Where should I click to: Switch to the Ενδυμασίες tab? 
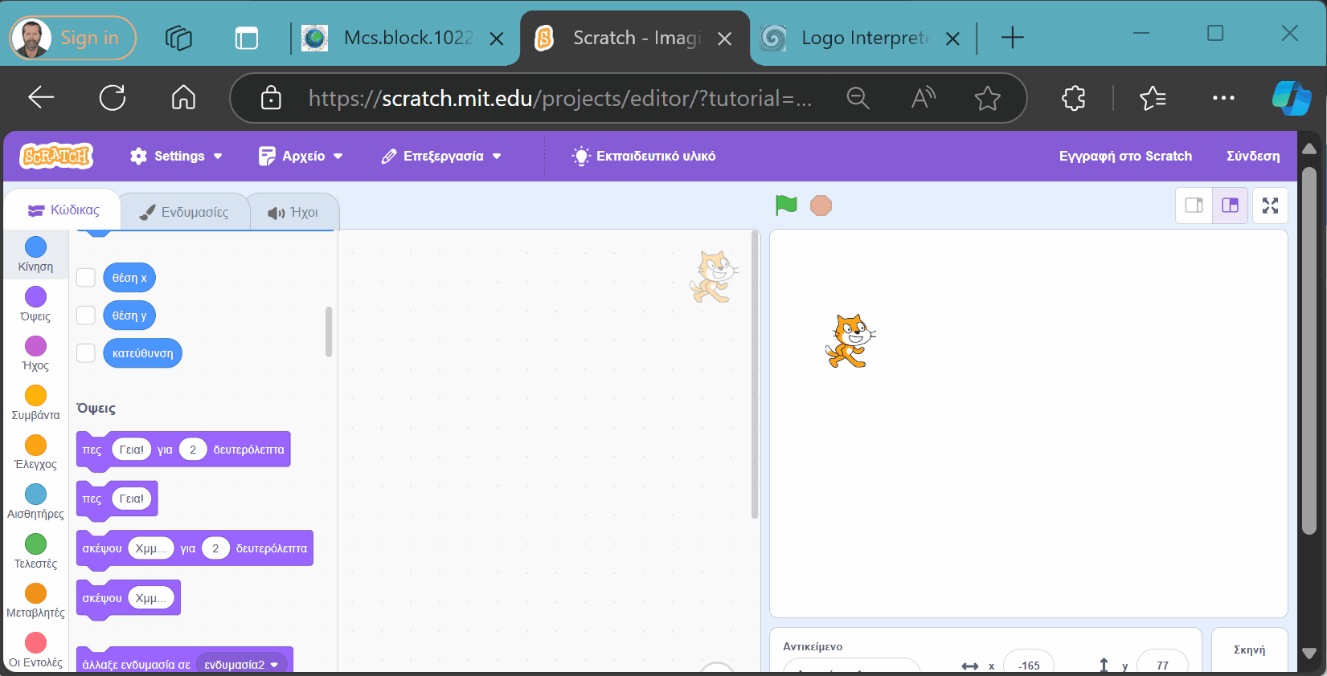click(x=184, y=212)
